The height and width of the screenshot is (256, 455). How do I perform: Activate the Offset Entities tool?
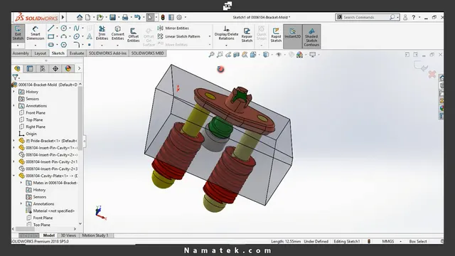pyautogui.click(x=133, y=35)
